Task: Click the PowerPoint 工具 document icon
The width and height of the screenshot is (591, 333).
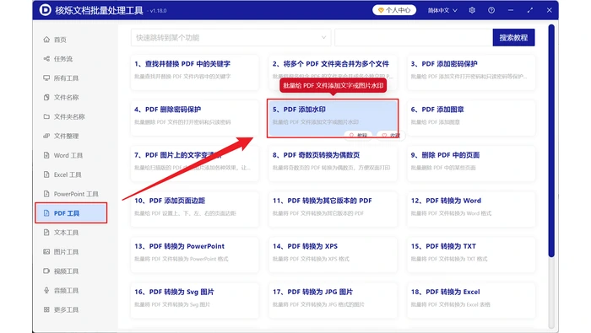Action: [x=46, y=194]
